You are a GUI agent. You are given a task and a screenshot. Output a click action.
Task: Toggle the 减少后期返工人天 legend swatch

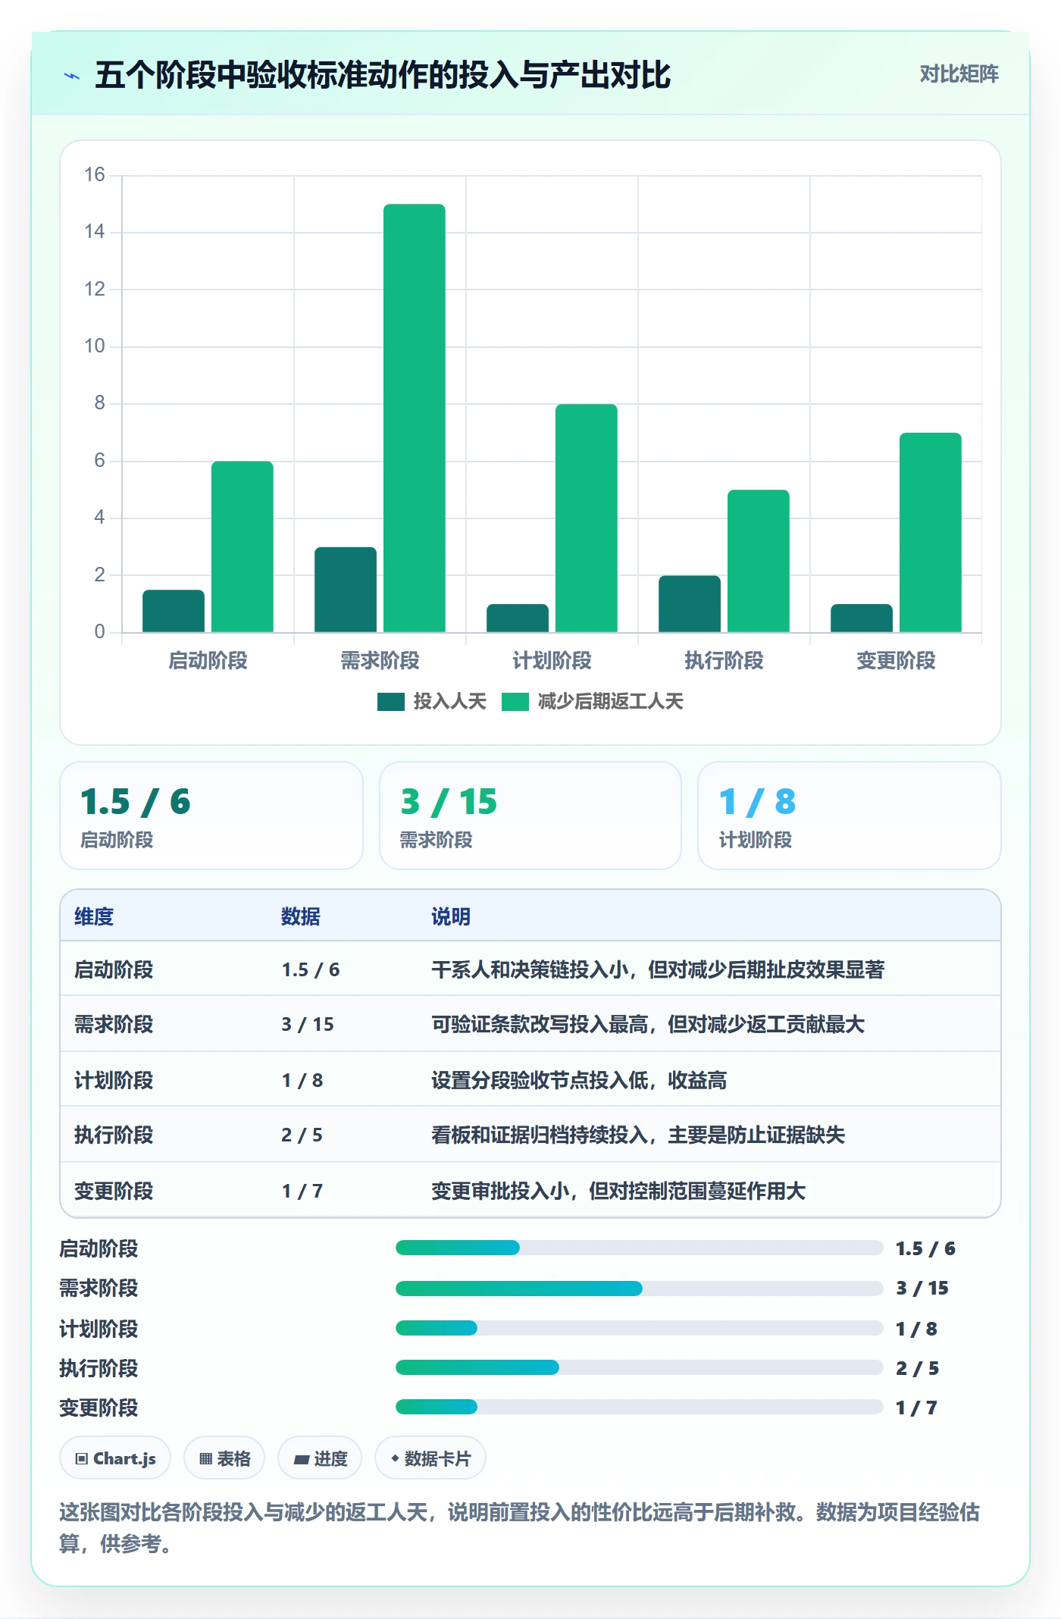click(x=515, y=702)
